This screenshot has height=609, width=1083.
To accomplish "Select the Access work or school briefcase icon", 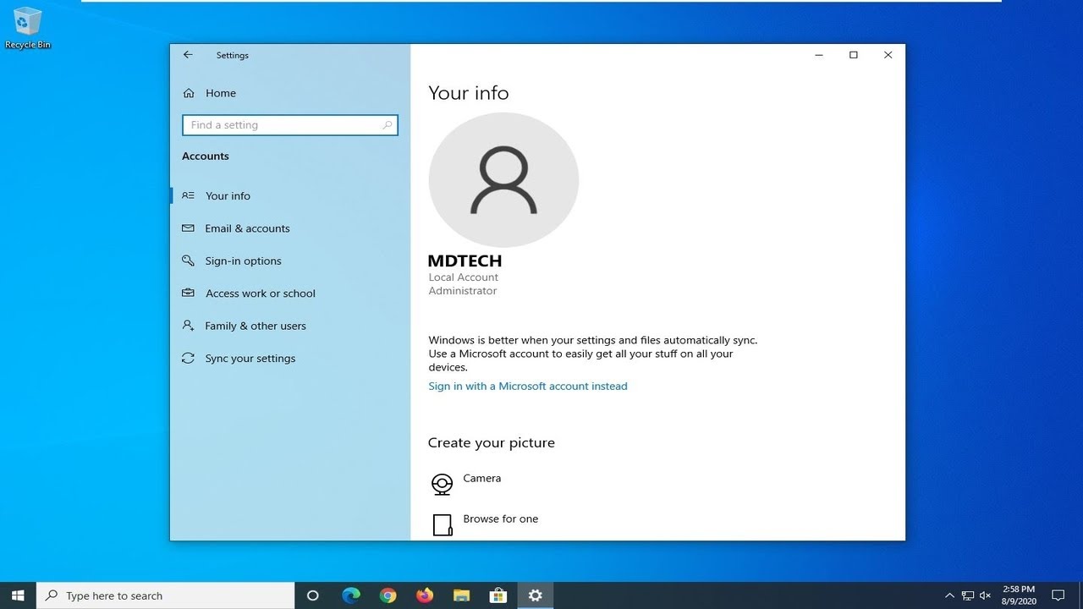I will [188, 294].
